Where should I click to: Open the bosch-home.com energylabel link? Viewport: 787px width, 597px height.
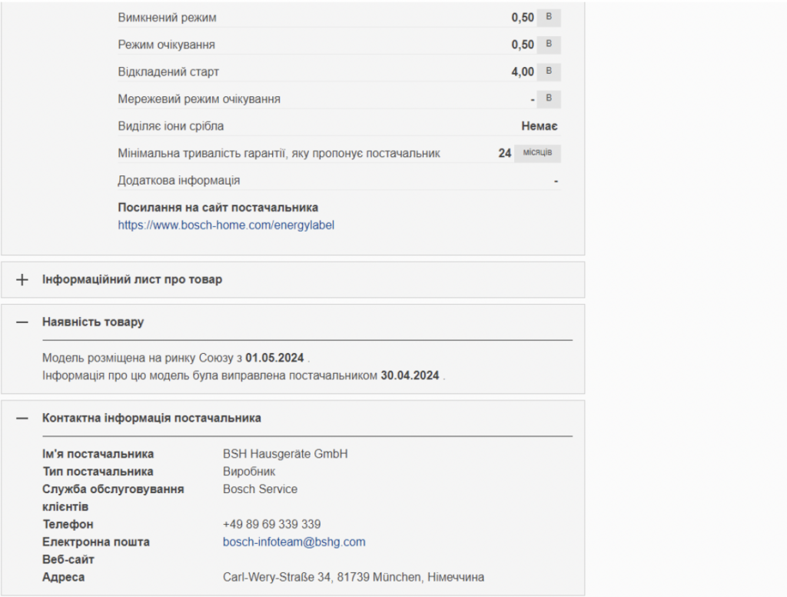coord(226,225)
